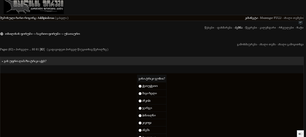Go to თბილისის ფორუმი in the breadcrumb
The height and width of the screenshot is (137, 306).
(19, 34)
